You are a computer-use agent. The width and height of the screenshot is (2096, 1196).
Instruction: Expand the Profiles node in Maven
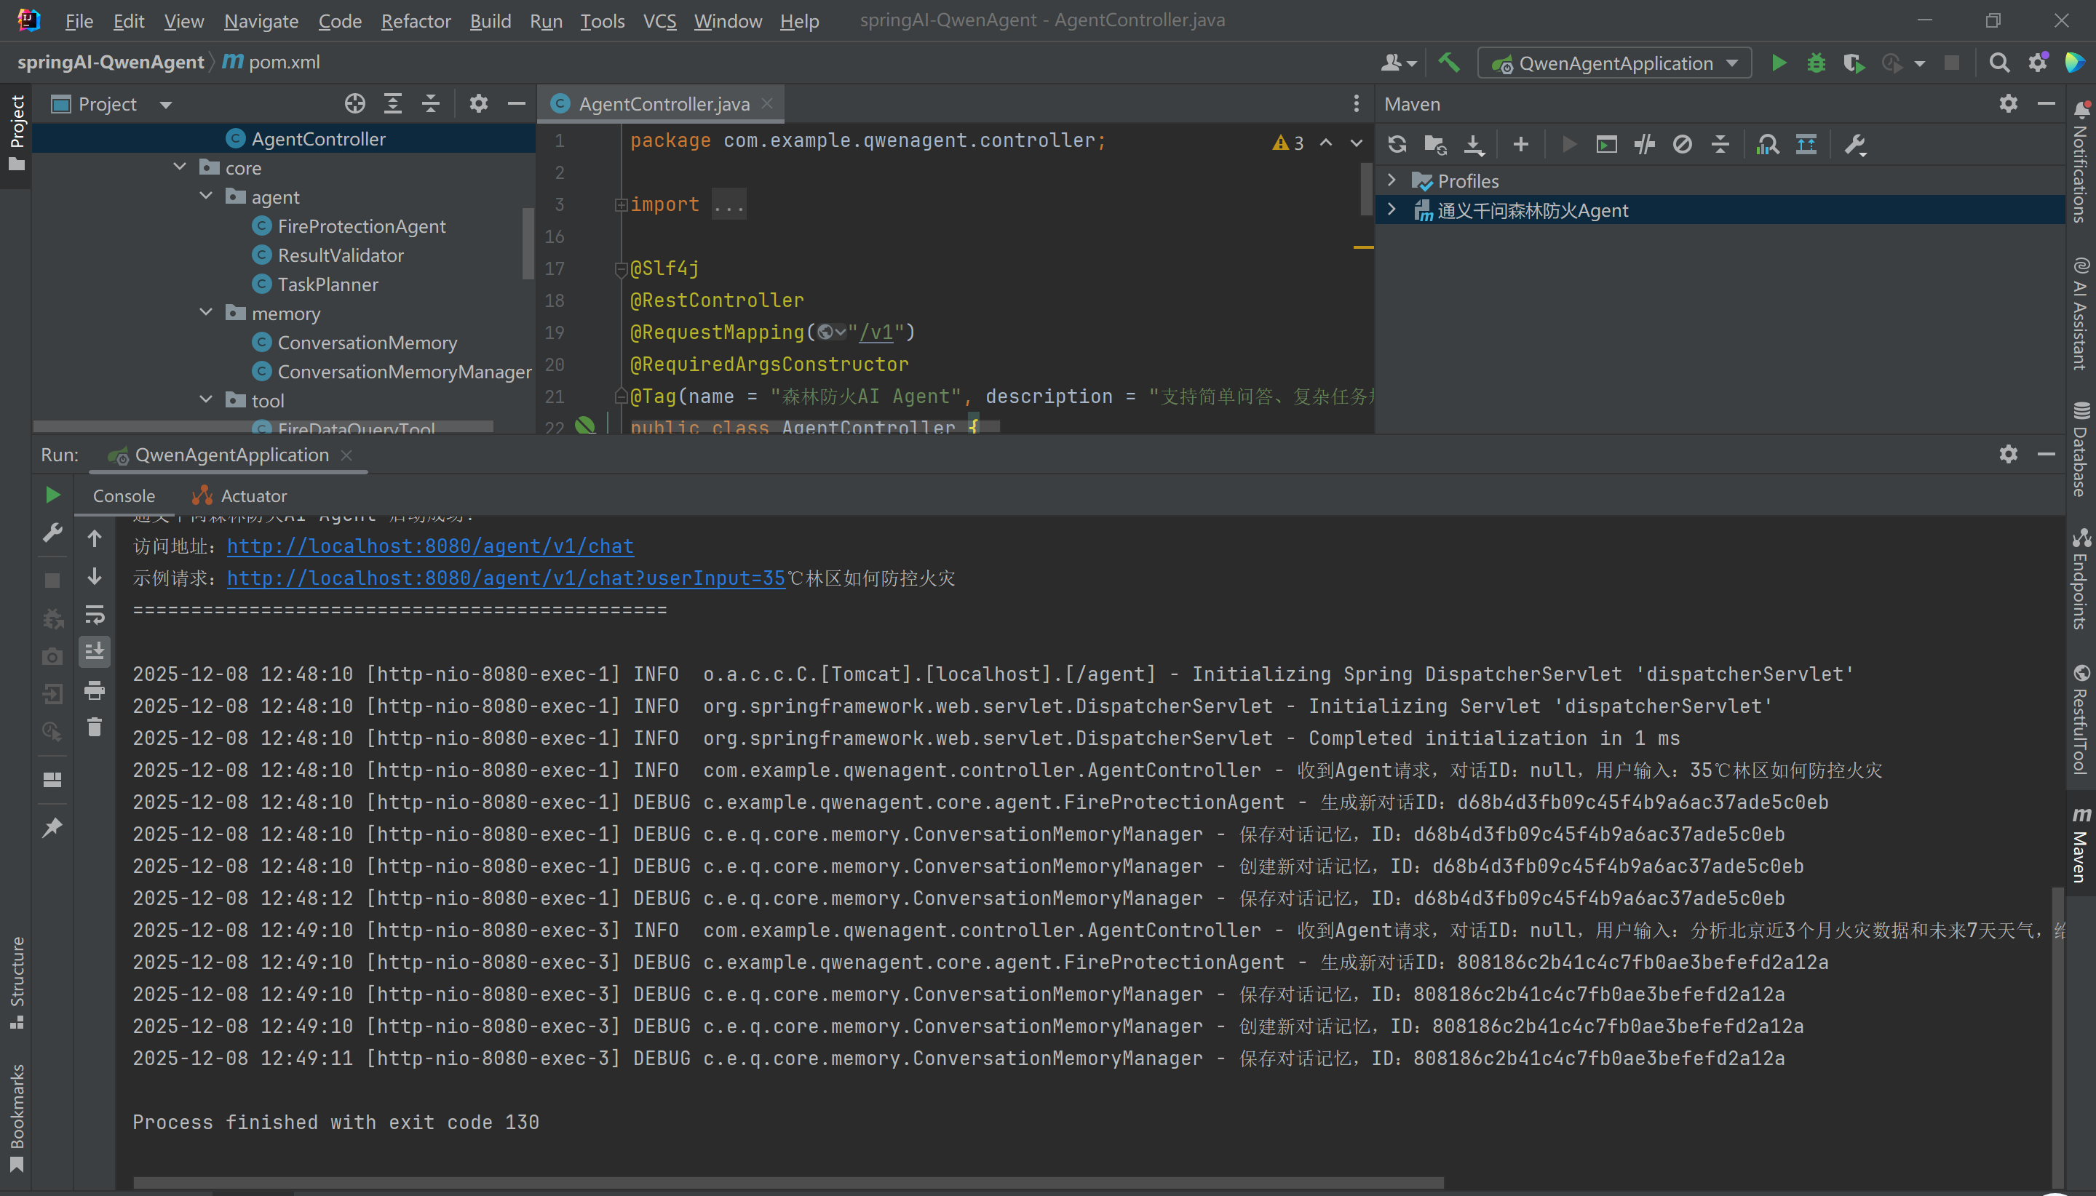(1392, 180)
